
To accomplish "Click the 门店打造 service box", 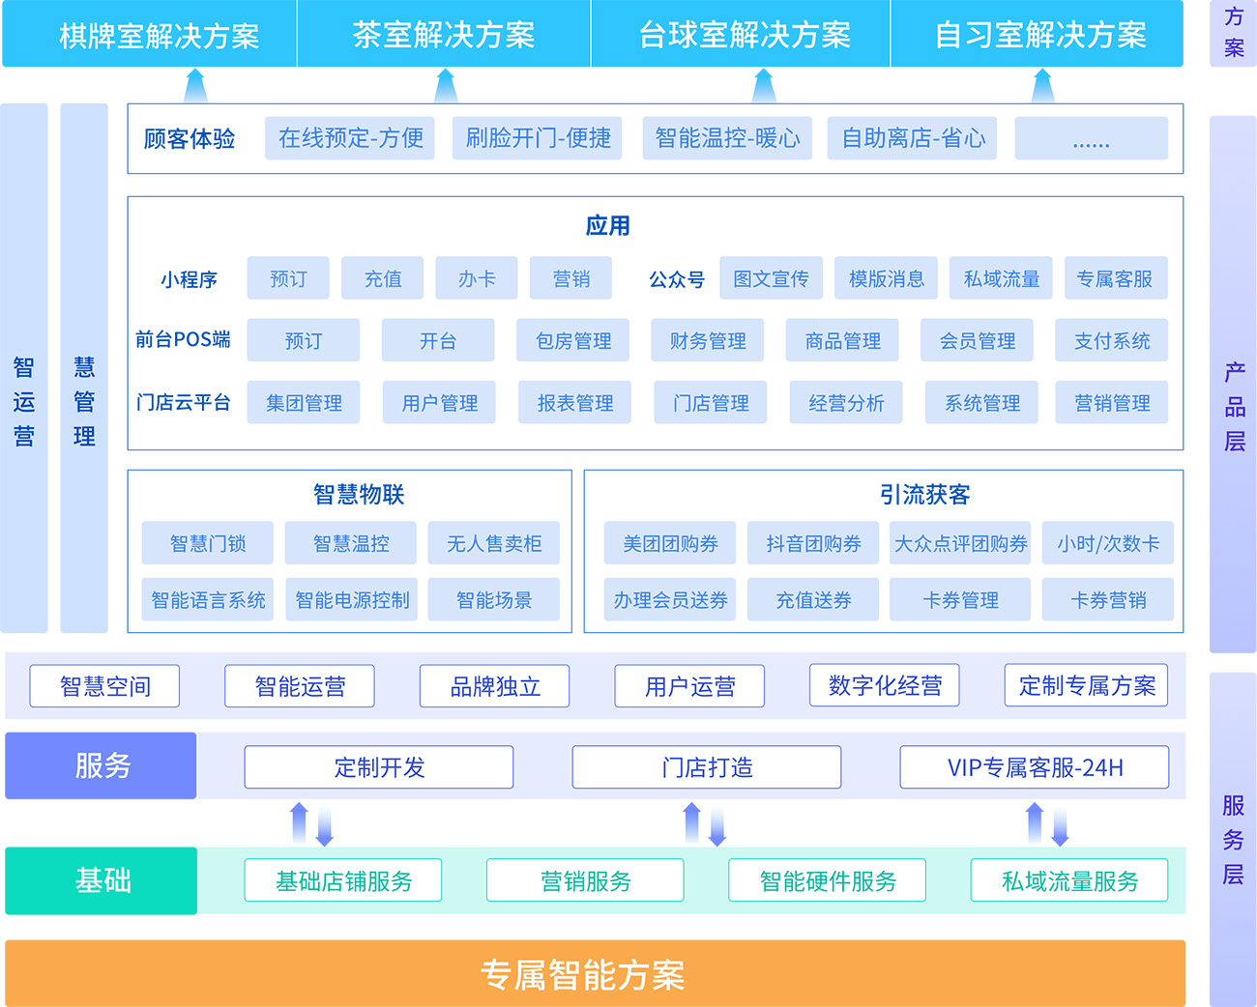I will [707, 767].
